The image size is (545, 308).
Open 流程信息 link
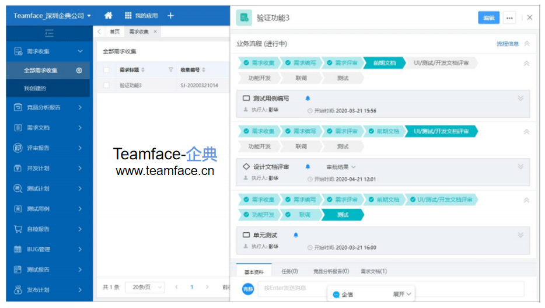tap(508, 44)
